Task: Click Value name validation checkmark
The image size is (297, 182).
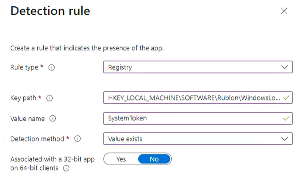Action: point(286,118)
